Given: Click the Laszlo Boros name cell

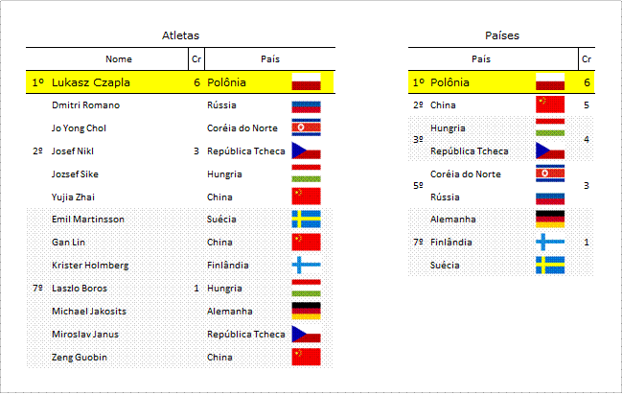Looking at the screenshot, I should [80, 288].
